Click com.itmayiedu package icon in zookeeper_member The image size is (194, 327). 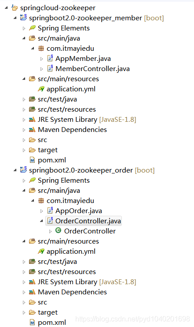[x=41, y=49]
